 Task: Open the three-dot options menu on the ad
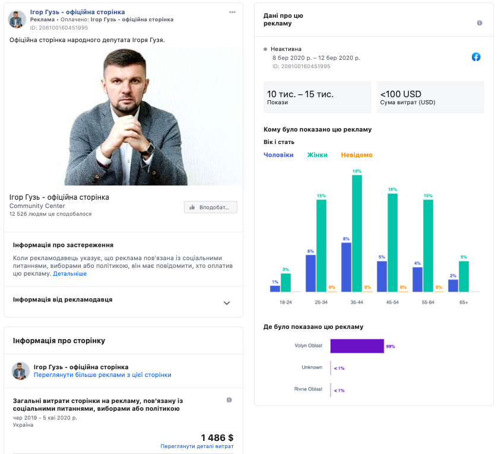[232, 12]
